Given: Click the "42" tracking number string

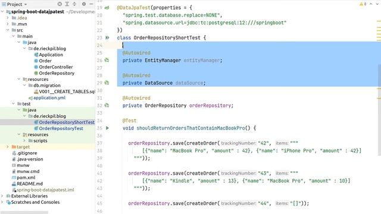Looking at the screenshot, I should pyautogui.click(x=263, y=143).
